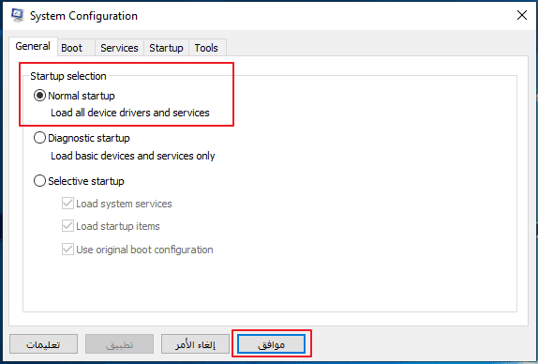Viewport: 538px width, 364px height.
Task: Switch to the General tab
Action: (33, 46)
